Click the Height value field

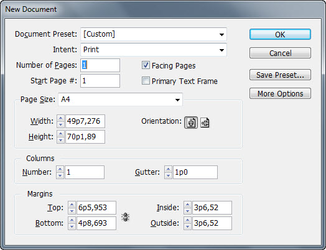point(85,137)
